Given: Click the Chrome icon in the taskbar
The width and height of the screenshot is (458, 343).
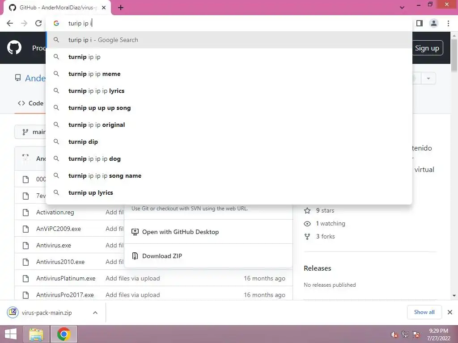Looking at the screenshot, I should click(64, 334).
